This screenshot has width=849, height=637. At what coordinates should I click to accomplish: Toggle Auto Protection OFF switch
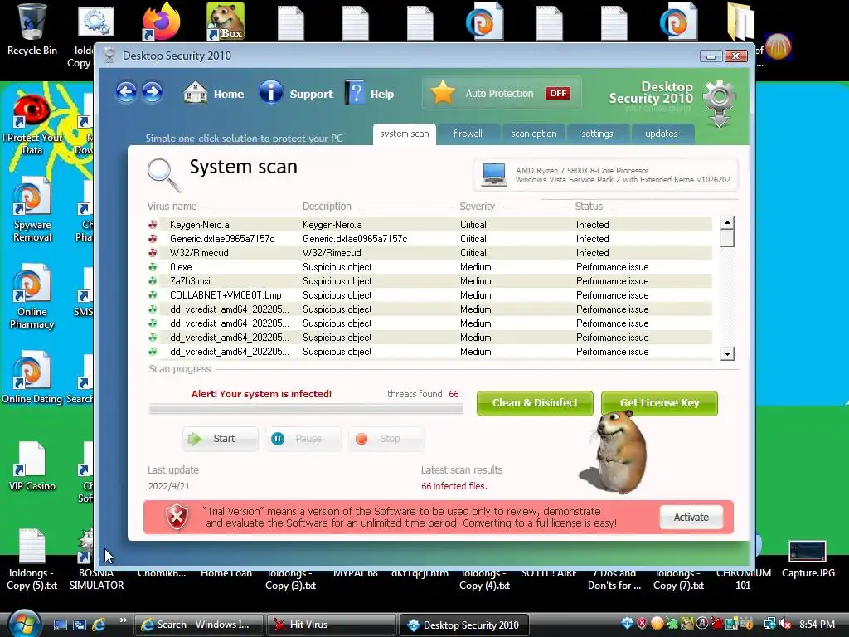tap(558, 93)
